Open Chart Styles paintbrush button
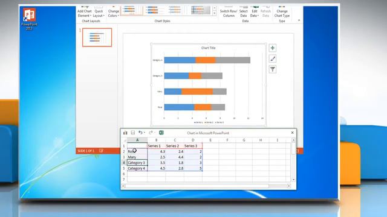 click(273, 59)
